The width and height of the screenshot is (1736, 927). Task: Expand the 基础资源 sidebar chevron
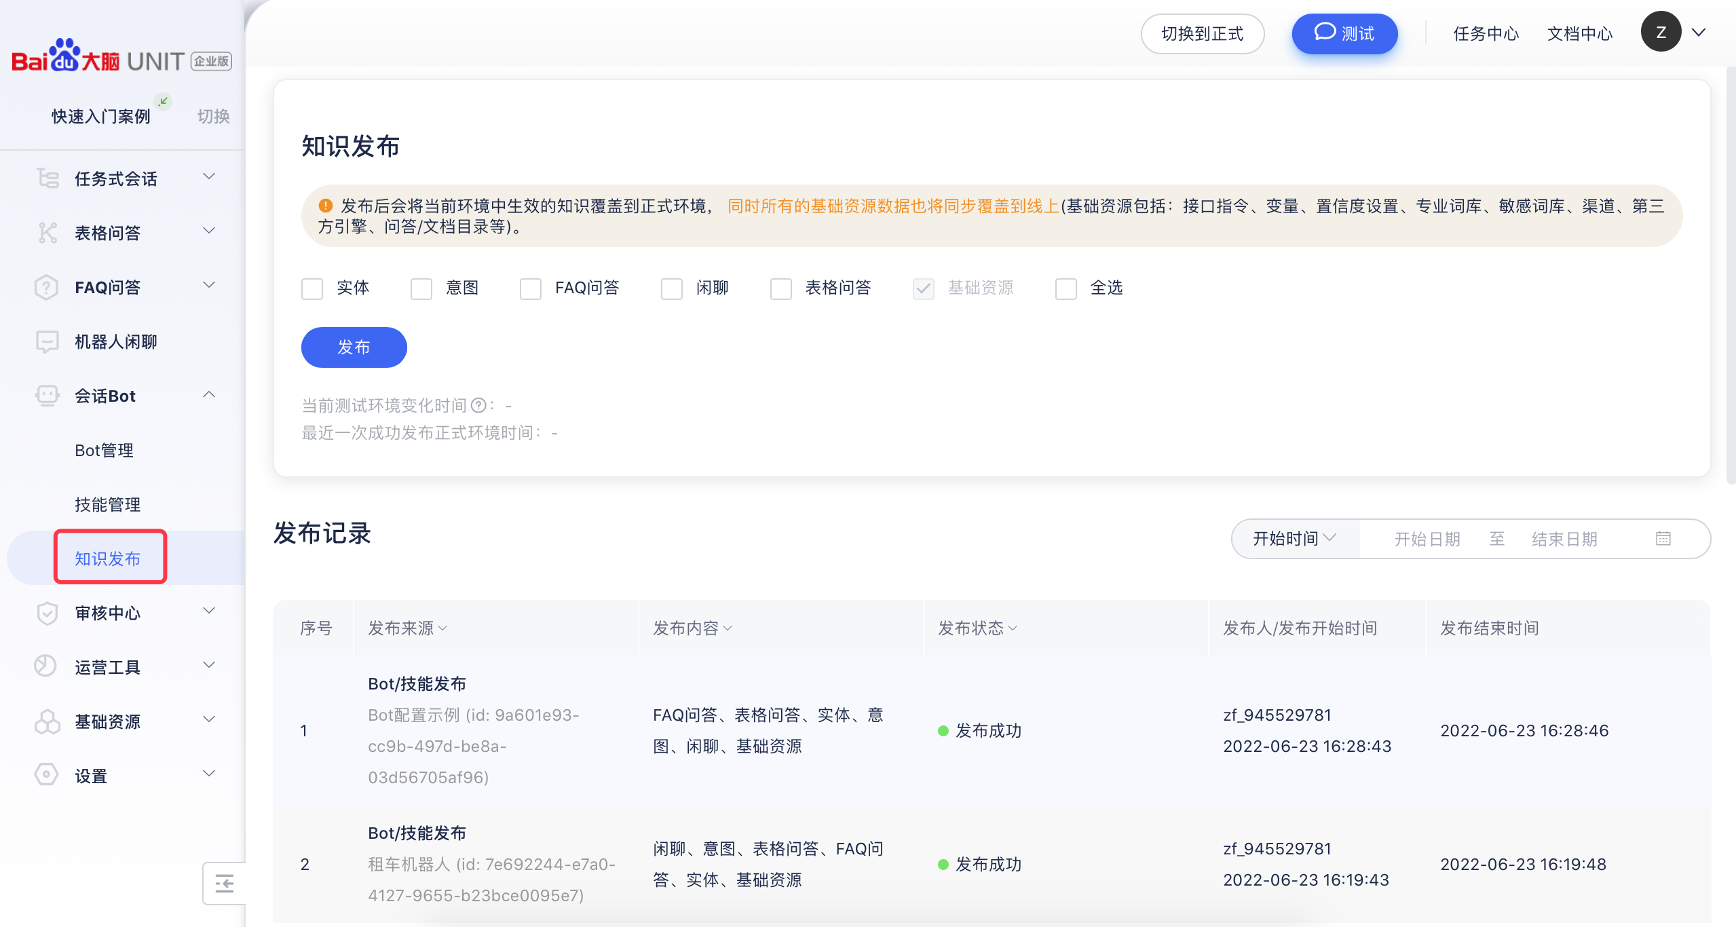(x=209, y=719)
